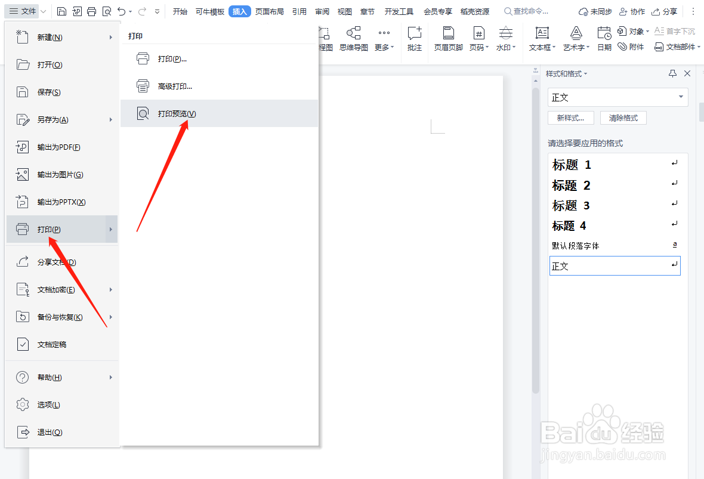704x479 pixels.
Task: Click the 协作 collaborate button
Action: pyautogui.click(x=632, y=12)
